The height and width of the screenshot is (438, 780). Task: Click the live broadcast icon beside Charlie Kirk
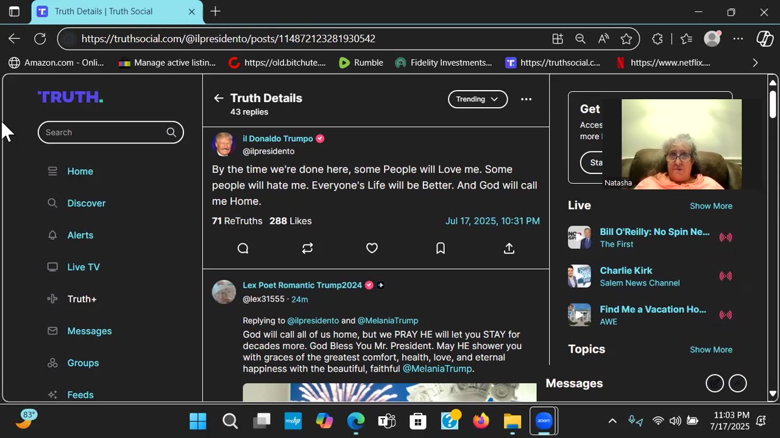[726, 276]
